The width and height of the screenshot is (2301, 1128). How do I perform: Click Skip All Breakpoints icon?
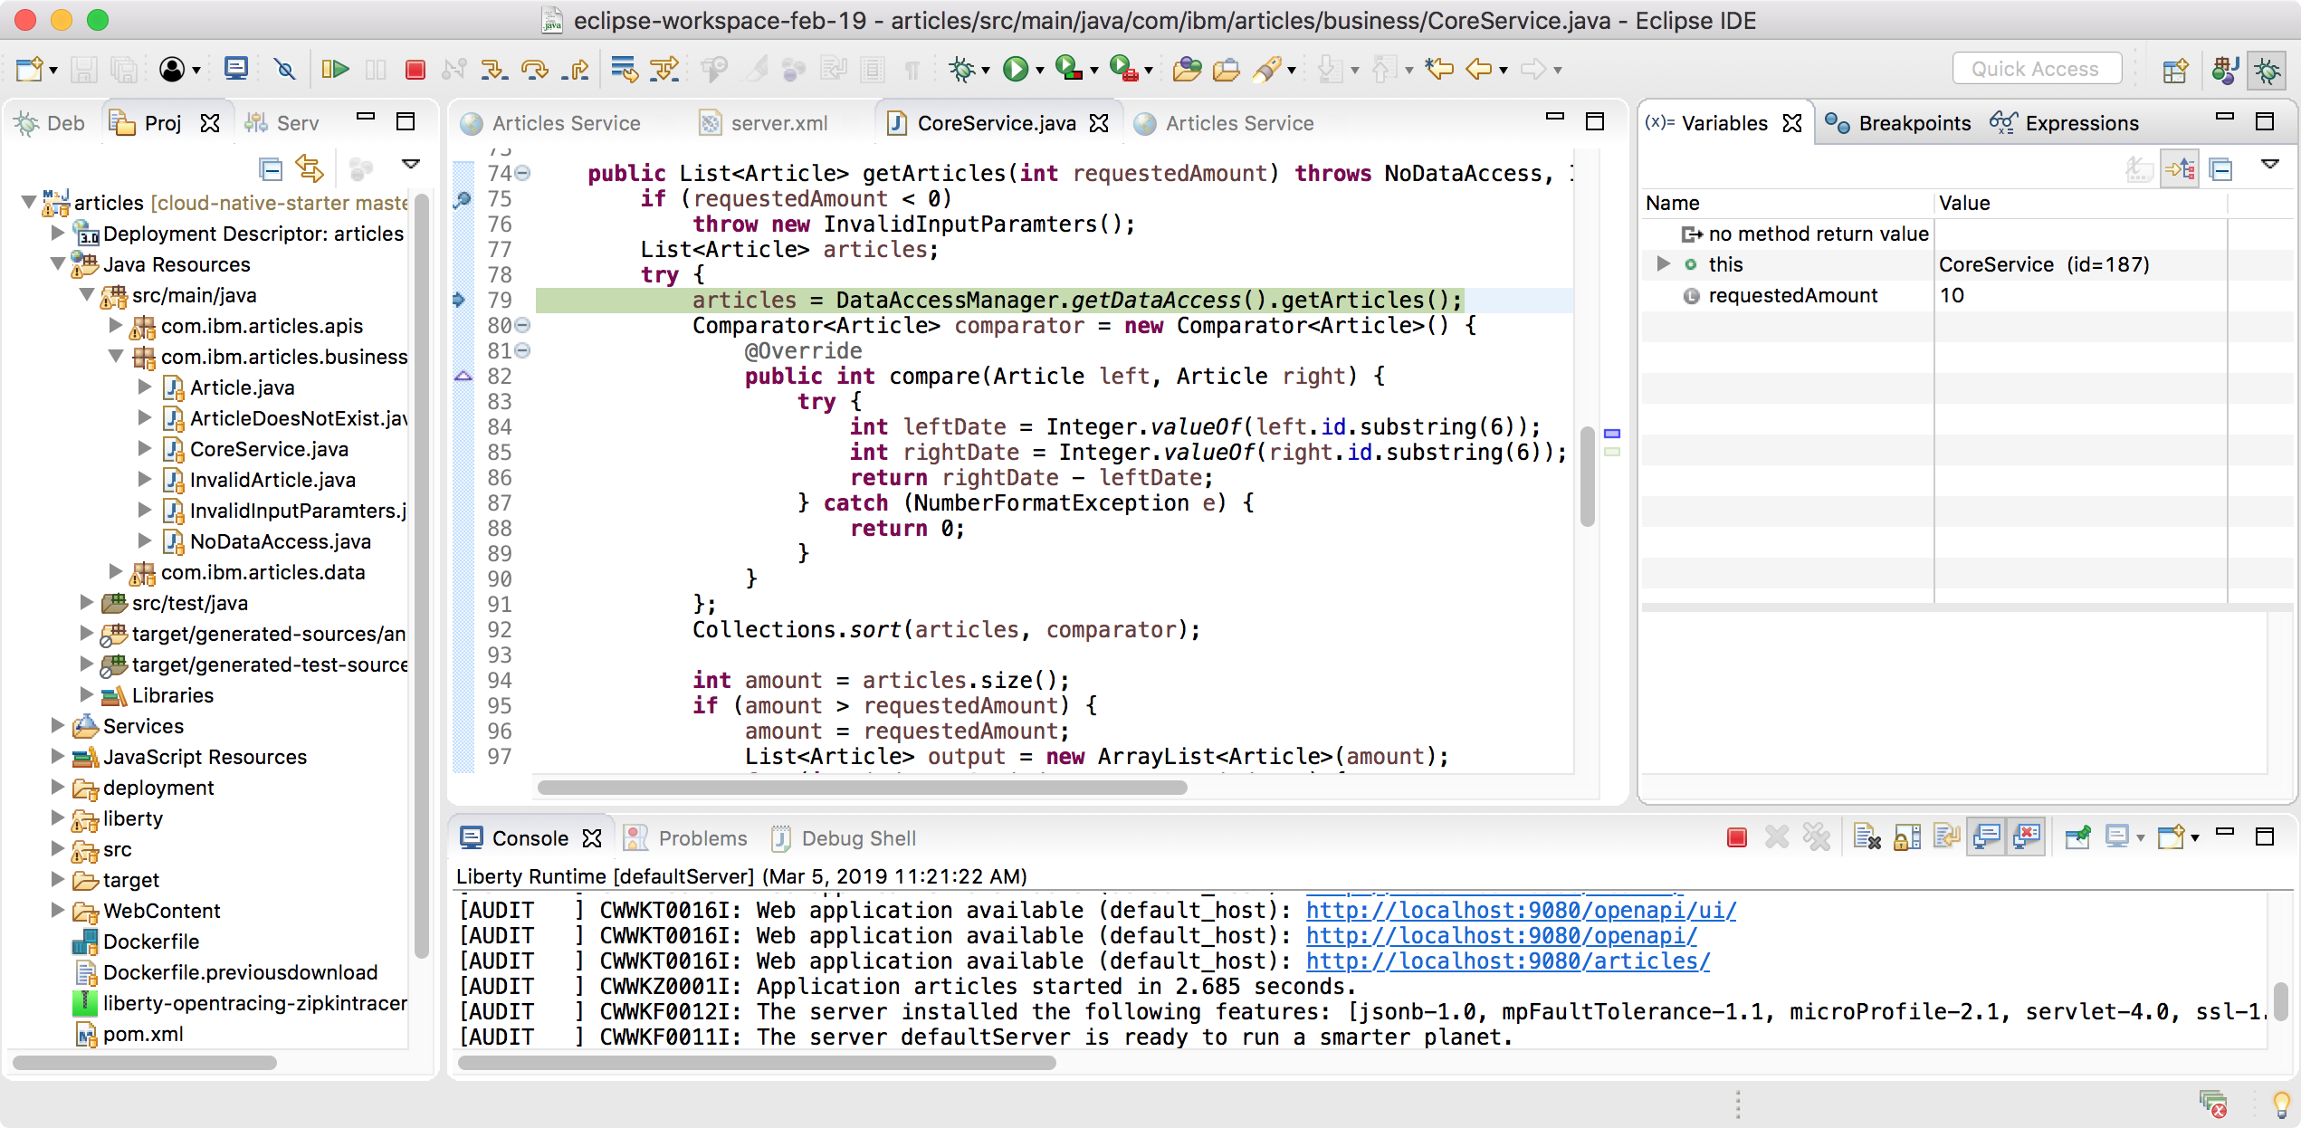point(284,69)
